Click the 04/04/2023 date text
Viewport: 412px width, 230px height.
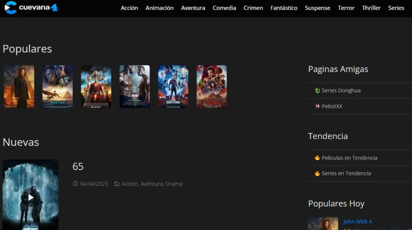click(94, 184)
